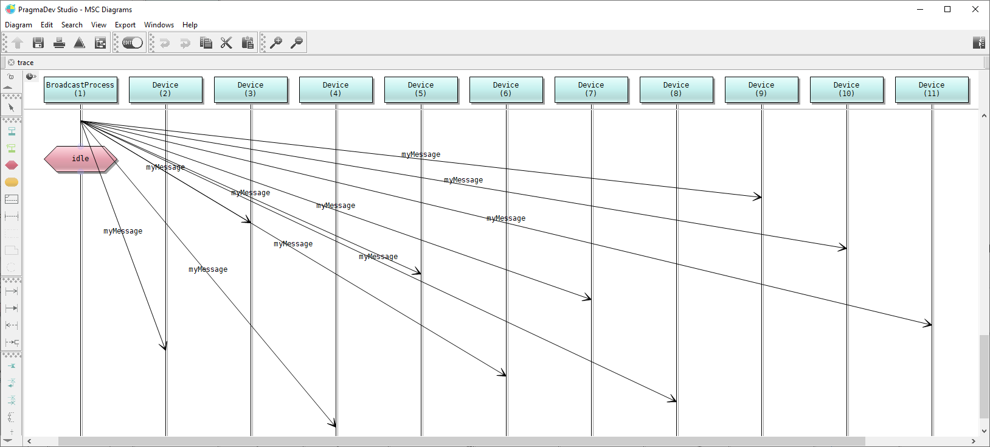Toggle the clock time display button

30,77
